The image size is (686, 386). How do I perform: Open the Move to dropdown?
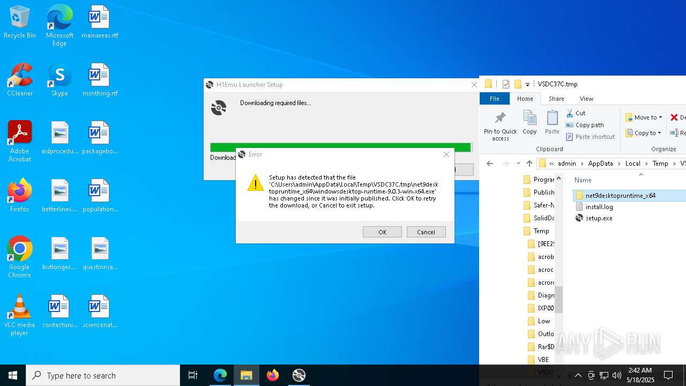point(644,117)
